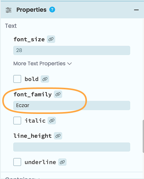The image size is (144, 179).
Task: Click the Properties panel header title
Action: pos(31,10)
